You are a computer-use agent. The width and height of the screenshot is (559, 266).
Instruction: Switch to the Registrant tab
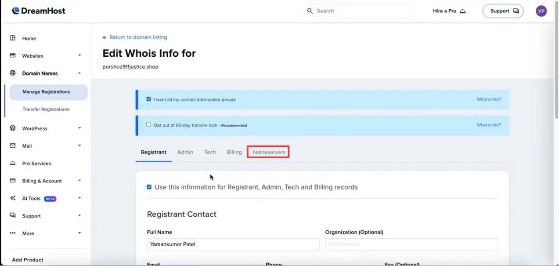pyautogui.click(x=154, y=152)
